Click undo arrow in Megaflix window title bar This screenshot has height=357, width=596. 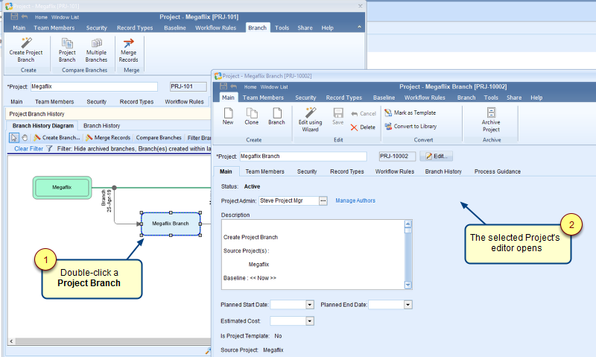[x=25, y=16]
